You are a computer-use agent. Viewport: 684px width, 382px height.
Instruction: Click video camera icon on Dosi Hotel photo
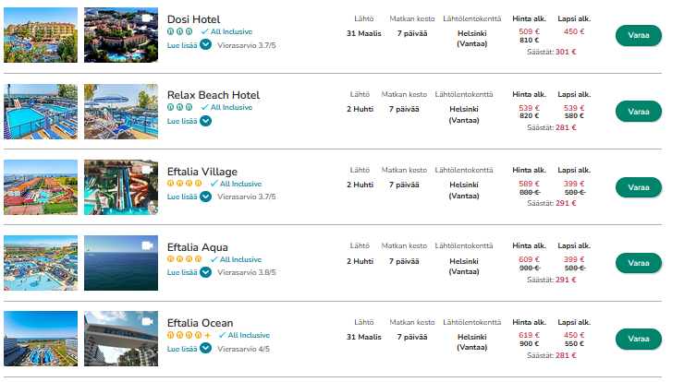pyautogui.click(x=146, y=18)
